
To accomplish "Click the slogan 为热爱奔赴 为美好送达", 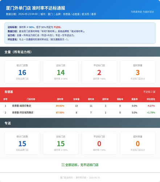I will tap(142, 12).
